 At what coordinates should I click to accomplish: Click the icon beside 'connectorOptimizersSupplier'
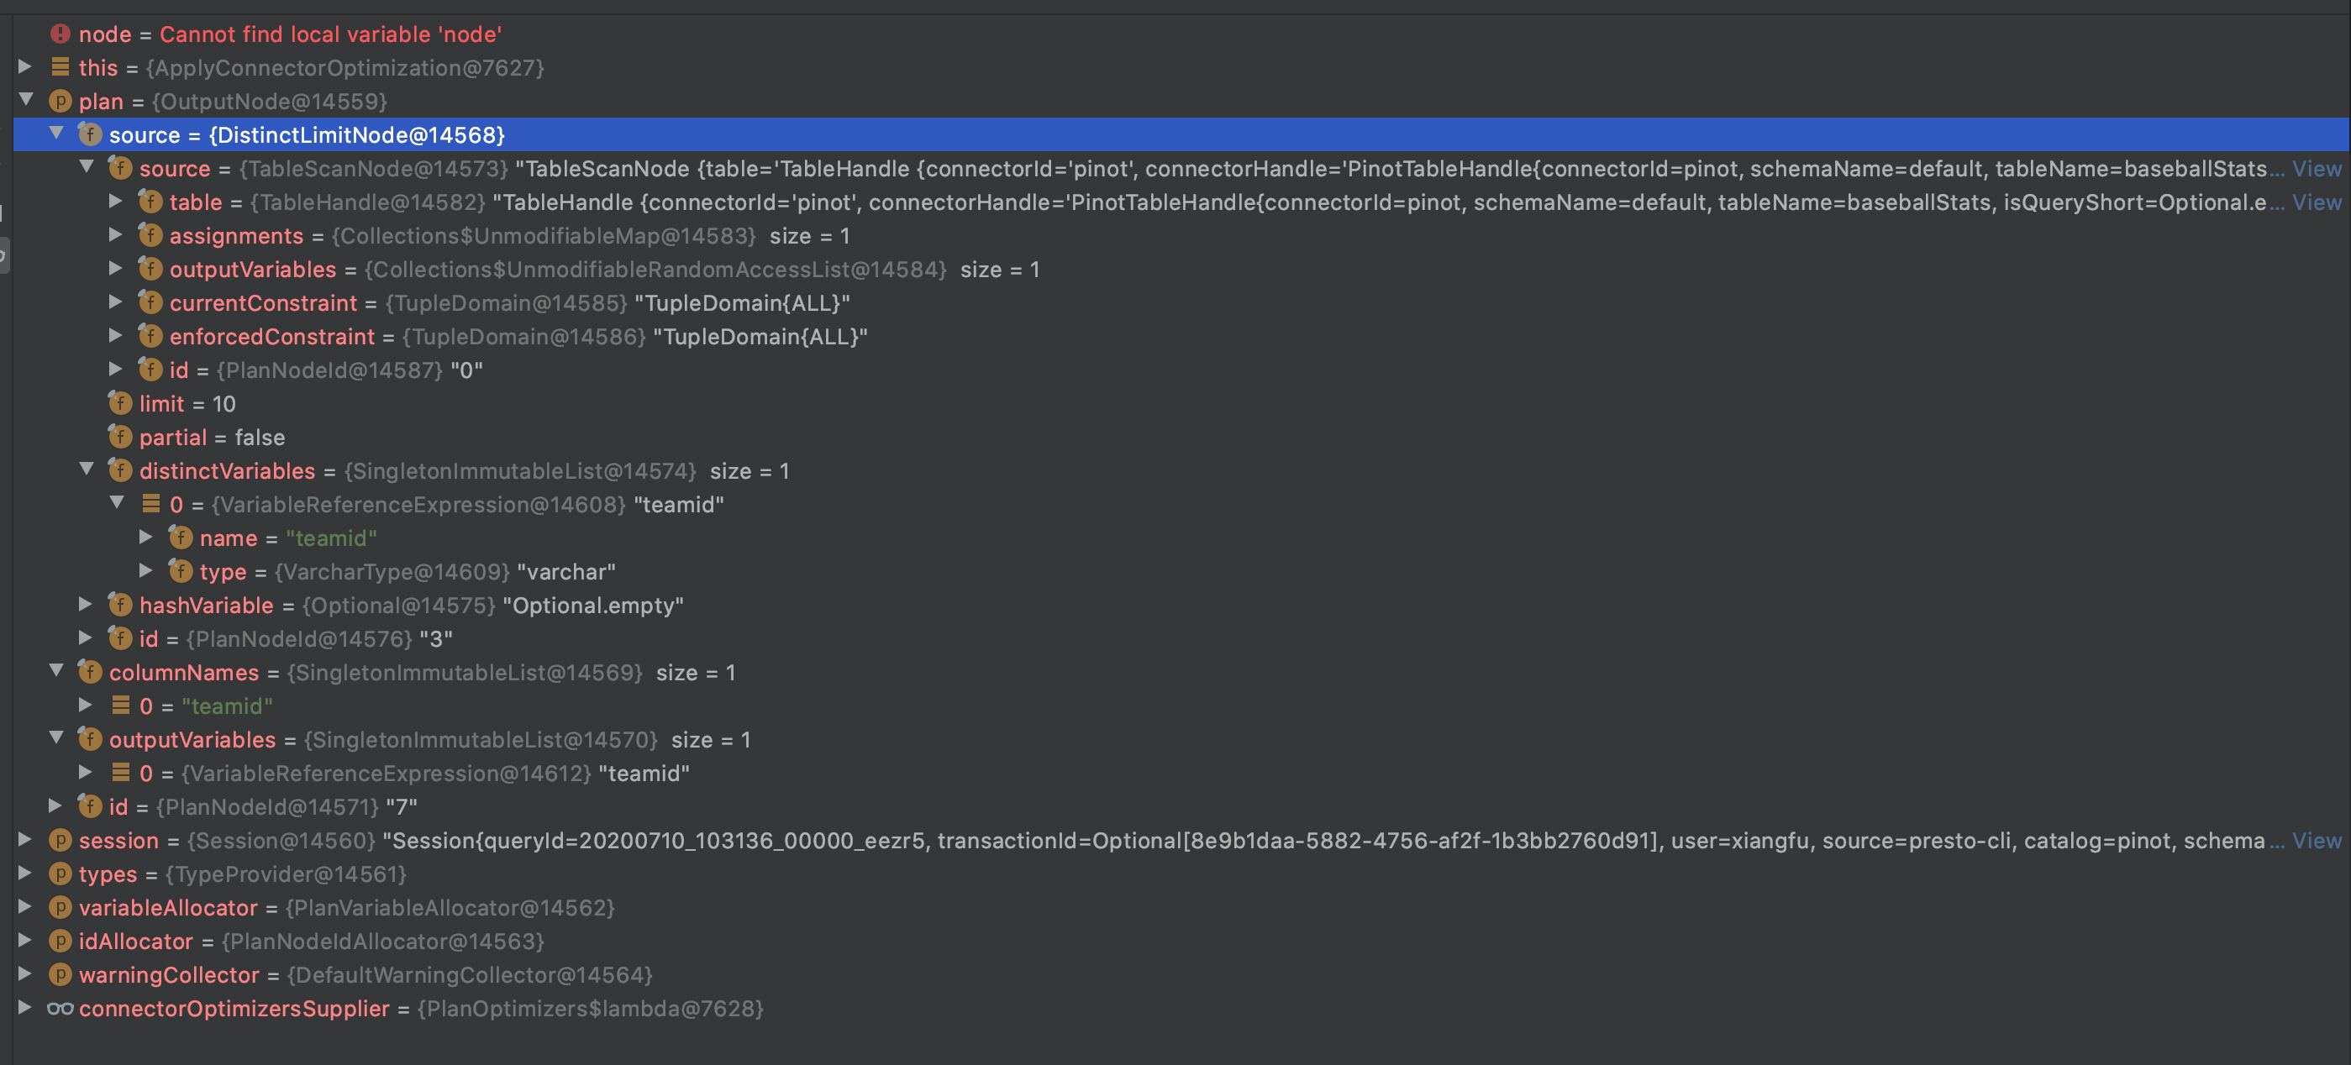click(x=60, y=1009)
